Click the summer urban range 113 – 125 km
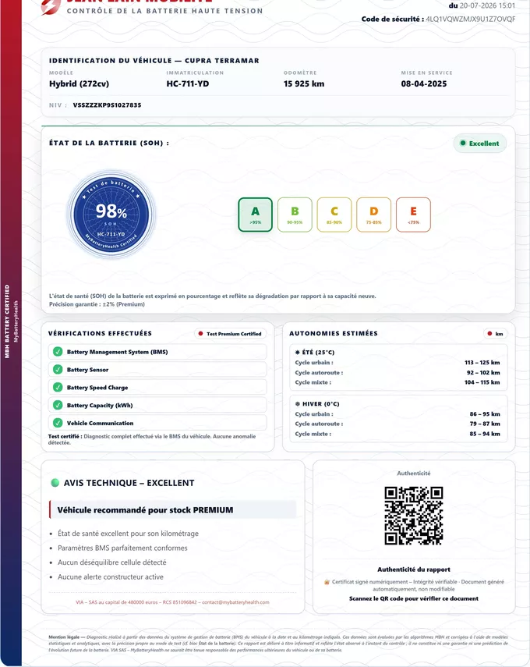Image resolution: width=530 pixels, height=667 pixels. pos(482,363)
